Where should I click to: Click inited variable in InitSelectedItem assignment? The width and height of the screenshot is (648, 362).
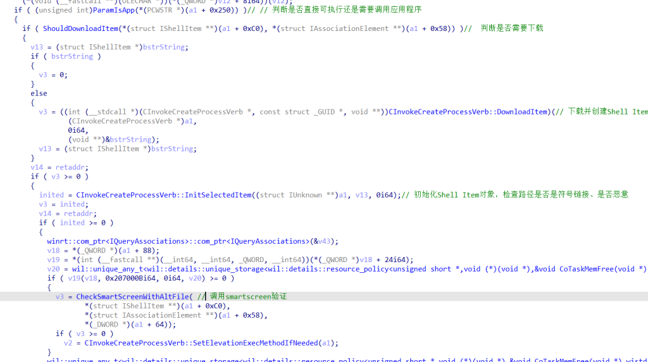[x=51, y=195]
